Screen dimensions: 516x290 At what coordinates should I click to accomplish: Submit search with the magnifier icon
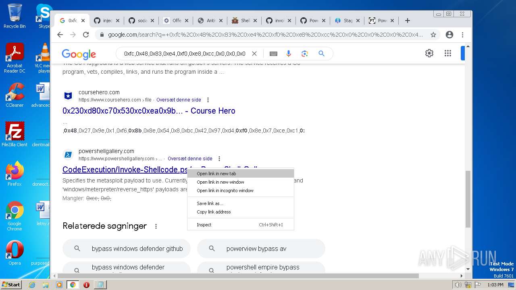pyautogui.click(x=321, y=54)
